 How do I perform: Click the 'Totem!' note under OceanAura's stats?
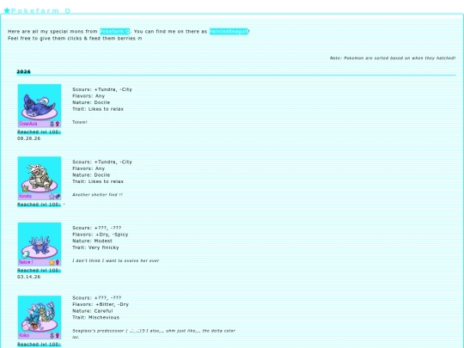[80, 122]
